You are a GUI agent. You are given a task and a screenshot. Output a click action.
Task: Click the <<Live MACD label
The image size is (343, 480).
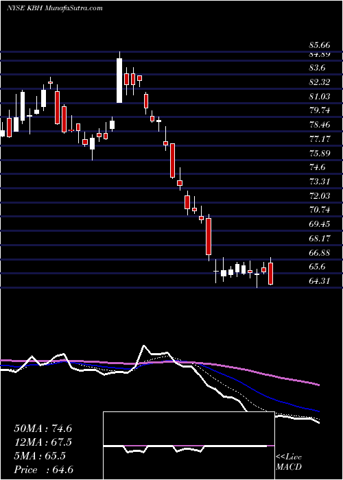click(x=289, y=462)
